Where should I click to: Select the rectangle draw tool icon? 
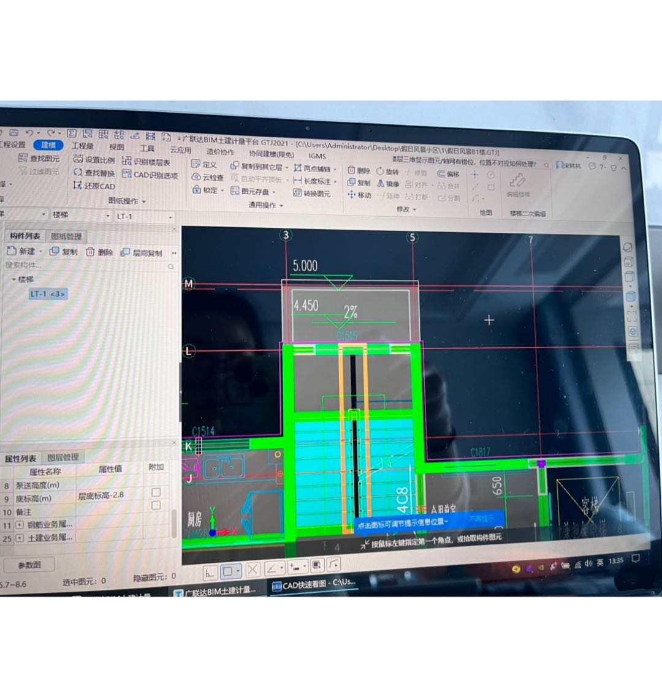(x=492, y=187)
